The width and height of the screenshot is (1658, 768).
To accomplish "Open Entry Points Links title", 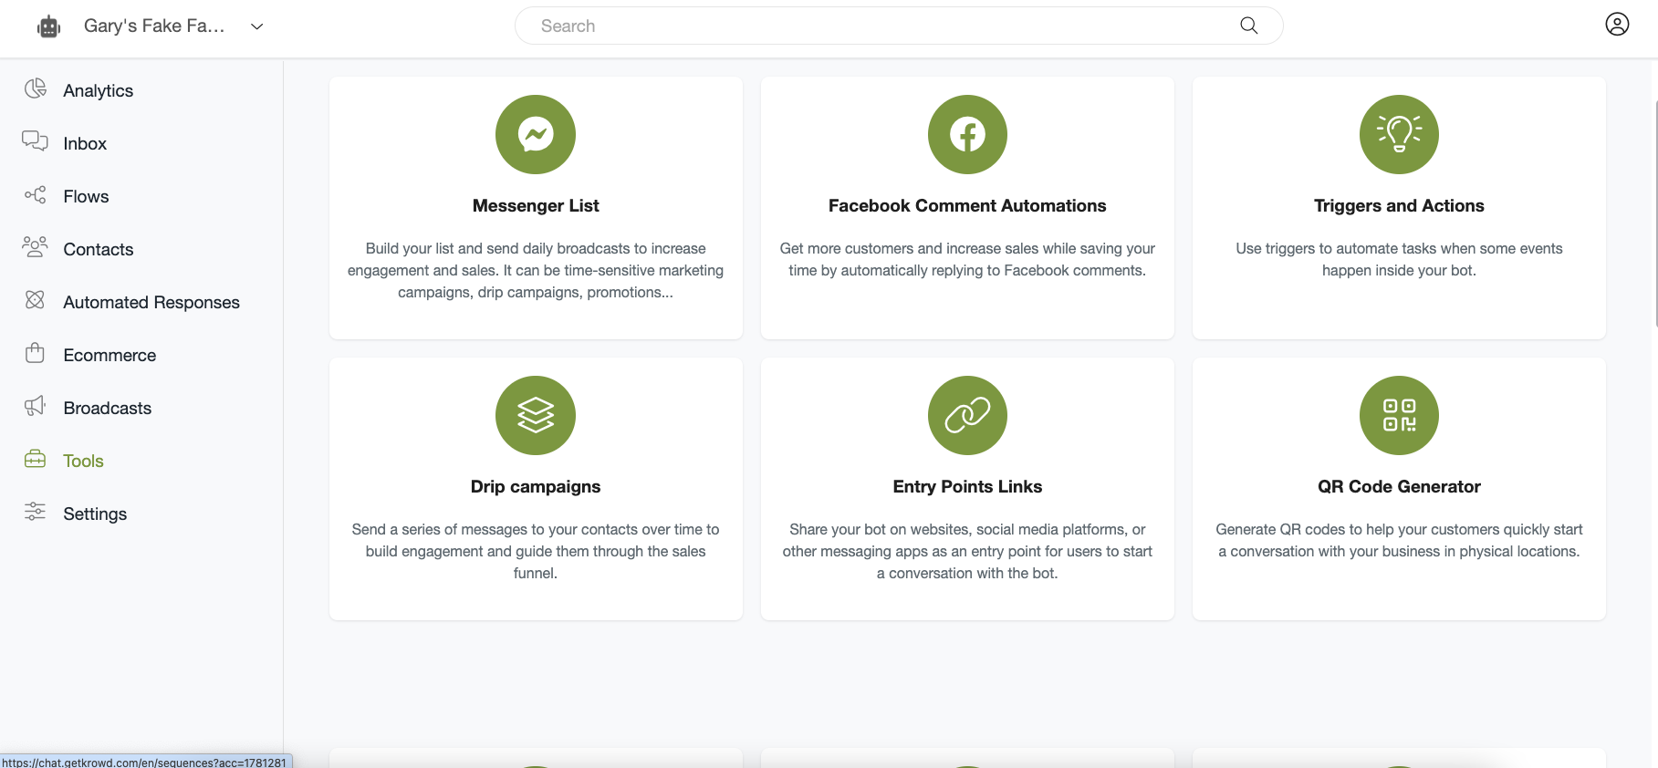I will [967, 486].
